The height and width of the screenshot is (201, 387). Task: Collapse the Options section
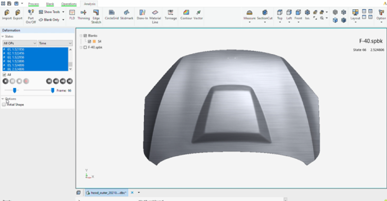click(x=3, y=99)
